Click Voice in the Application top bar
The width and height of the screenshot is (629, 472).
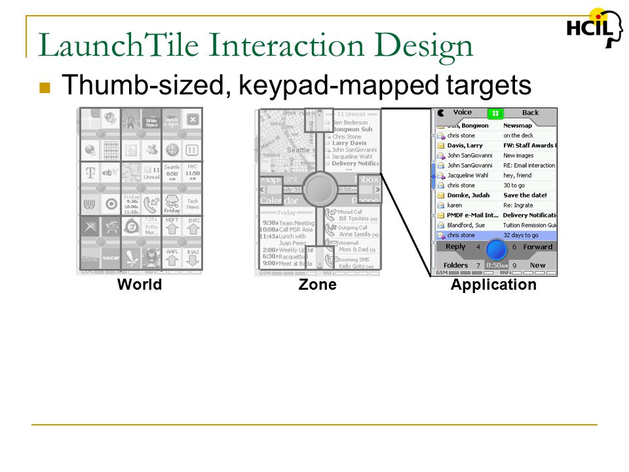(462, 112)
